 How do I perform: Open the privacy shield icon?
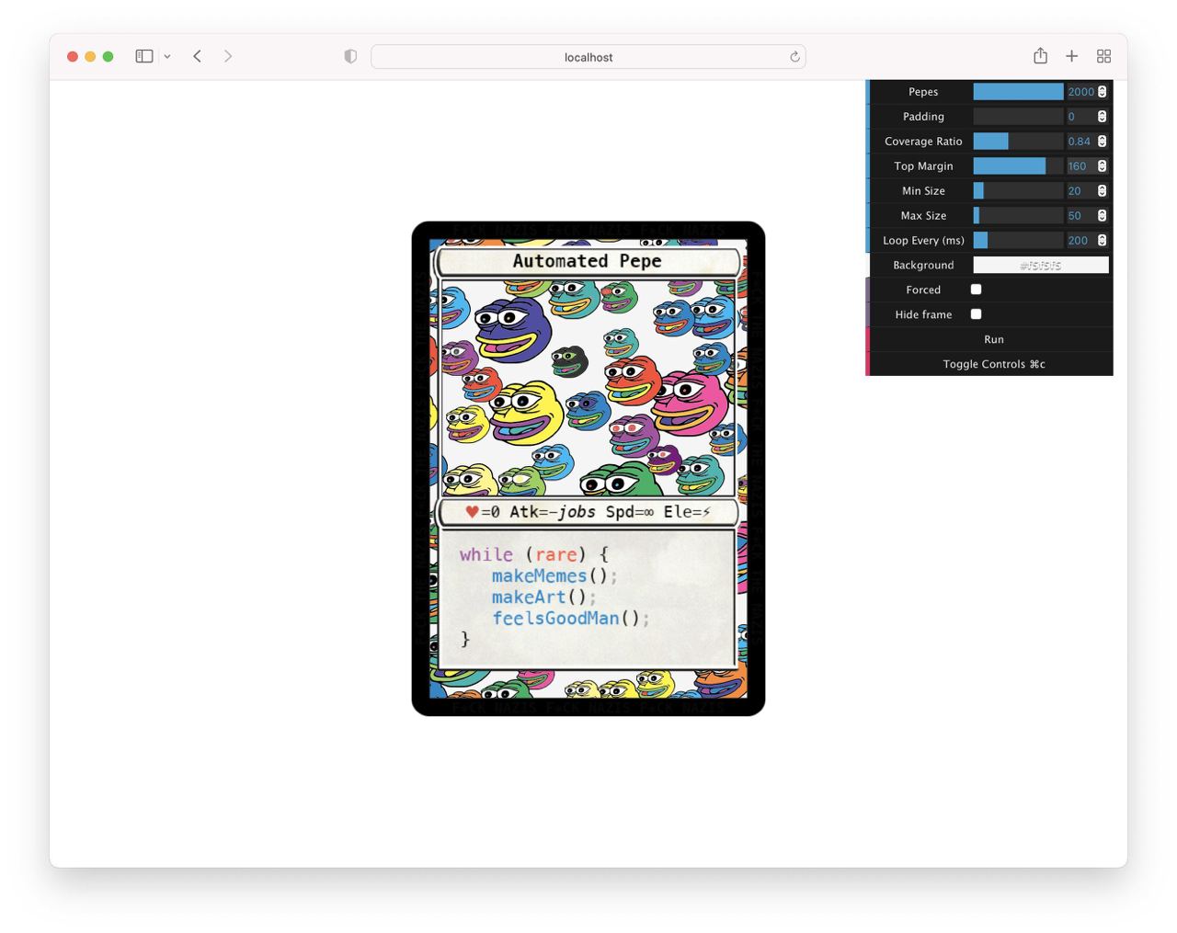[350, 56]
